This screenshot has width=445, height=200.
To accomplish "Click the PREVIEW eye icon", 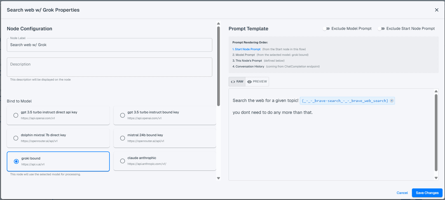I will pyautogui.click(x=249, y=81).
